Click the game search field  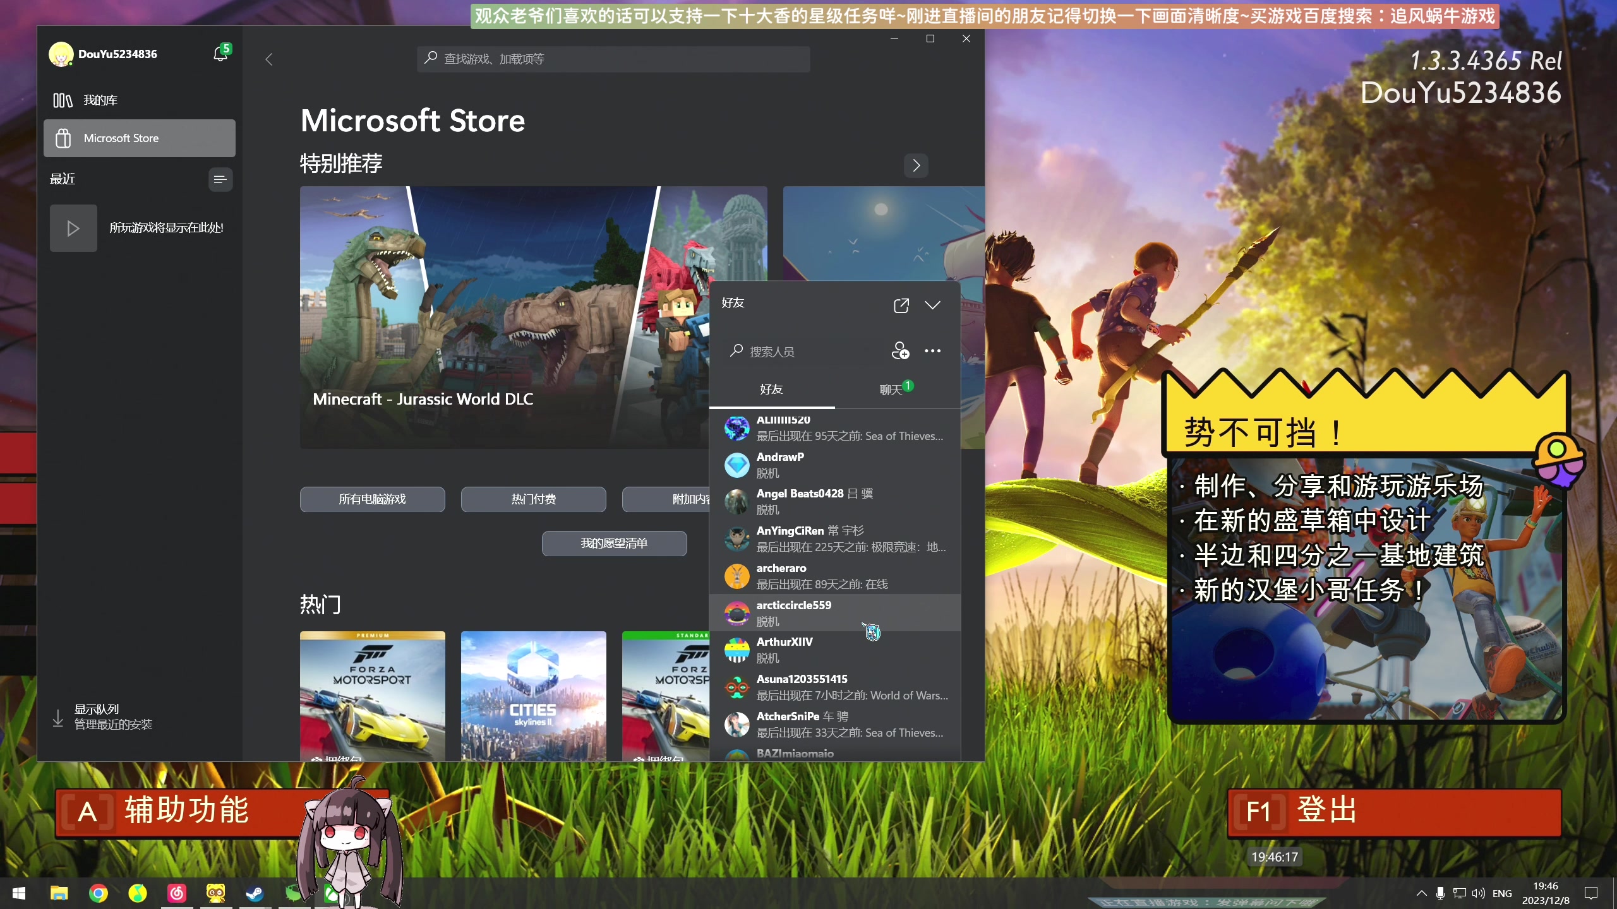(x=613, y=59)
